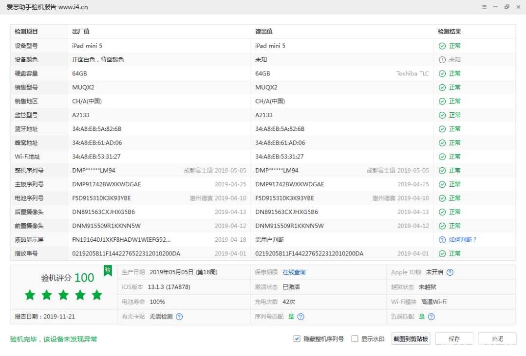This screenshot has width=526, height=356.
Task: Click 截图到剪贴板 button
Action: 411,339
